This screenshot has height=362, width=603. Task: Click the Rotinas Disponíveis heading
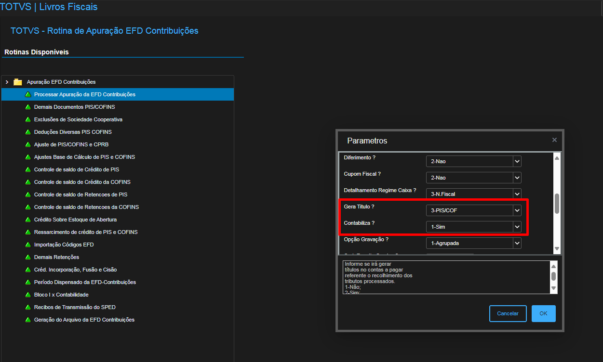pos(37,52)
